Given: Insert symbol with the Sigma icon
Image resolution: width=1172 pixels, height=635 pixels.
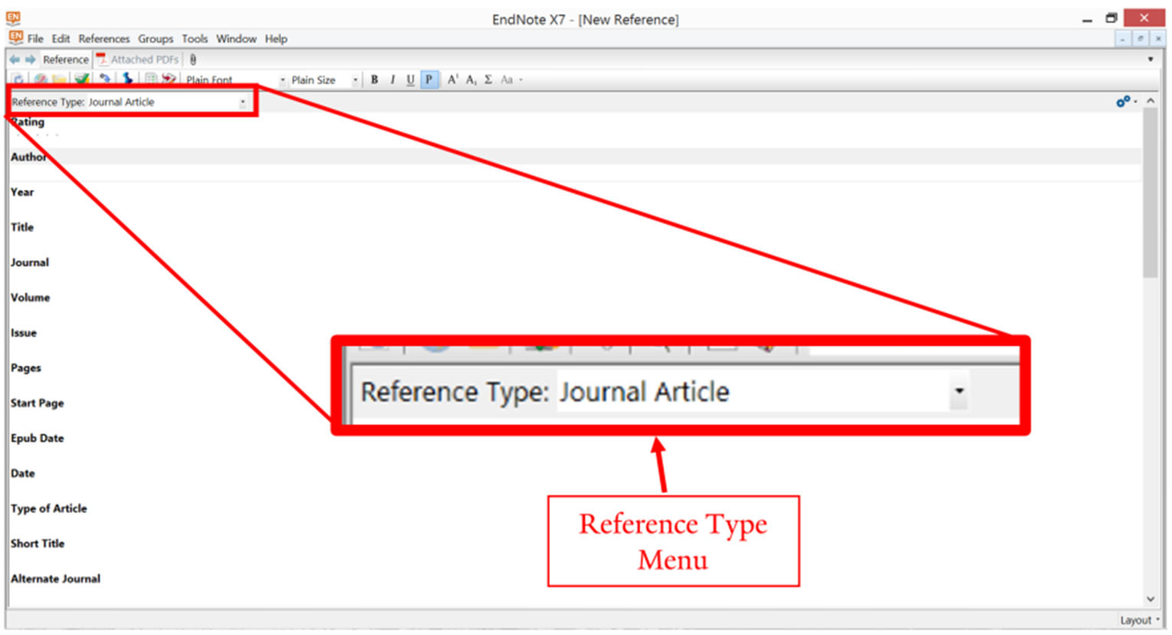Looking at the screenshot, I should click(x=488, y=80).
